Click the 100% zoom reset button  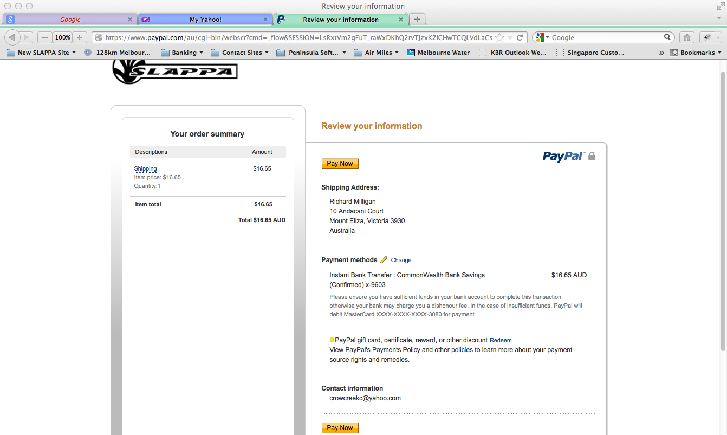[x=63, y=37]
